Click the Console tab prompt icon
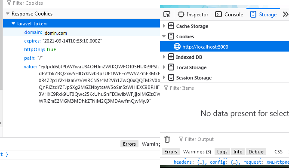This screenshot has height=168, width=289. (218, 14)
